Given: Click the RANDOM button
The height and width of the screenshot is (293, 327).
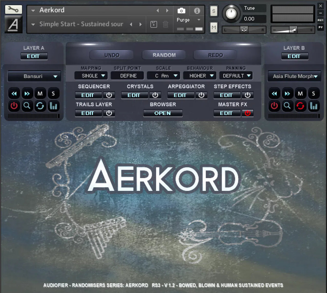Looking at the screenshot, I should point(163,55).
